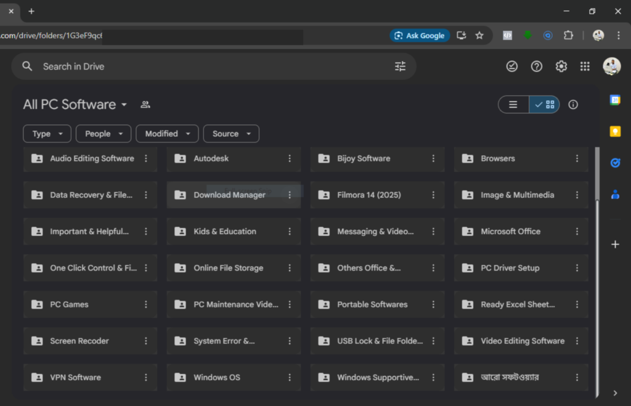Open the Help question mark icon

(x=537, y=67)
